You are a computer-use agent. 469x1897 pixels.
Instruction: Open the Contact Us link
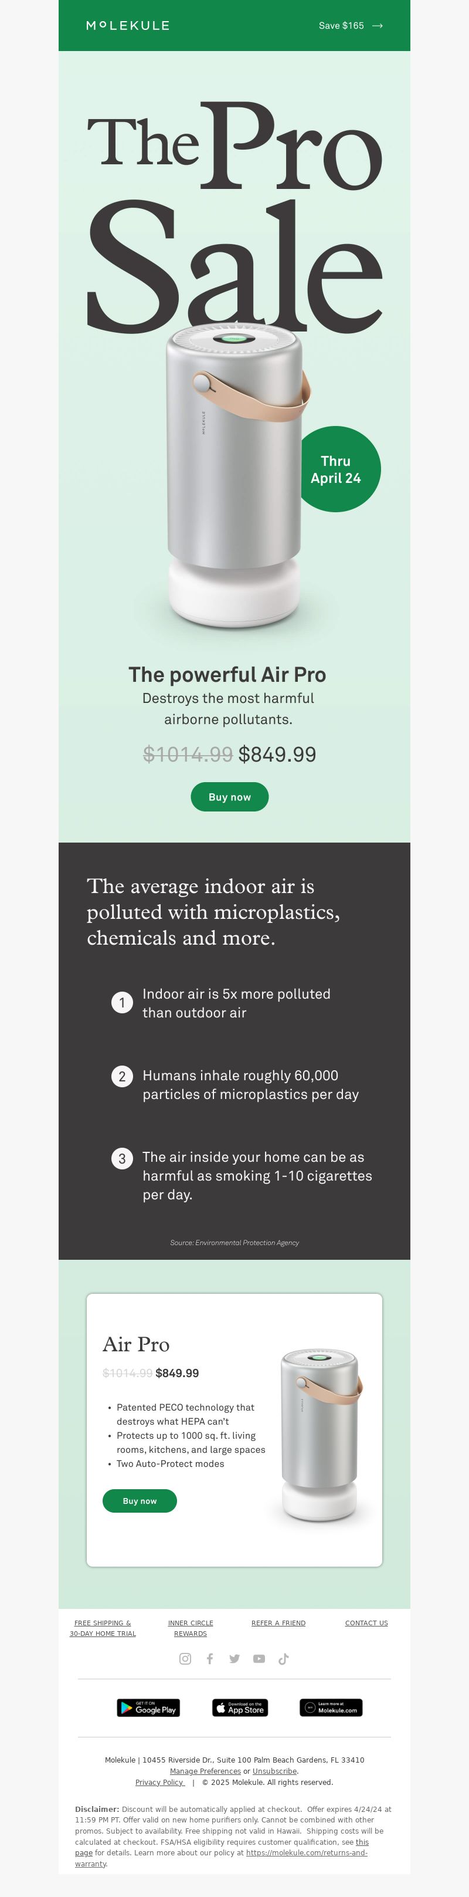click(366, 1623)
